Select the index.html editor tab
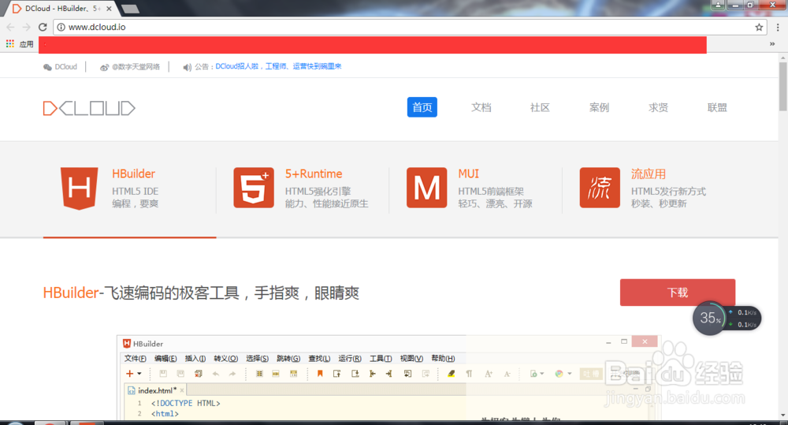788x425 pixels. [155, 390]
